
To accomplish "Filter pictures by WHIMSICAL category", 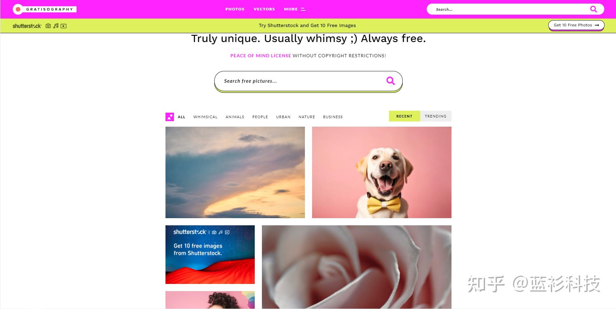I will click(x=205, y=117).
